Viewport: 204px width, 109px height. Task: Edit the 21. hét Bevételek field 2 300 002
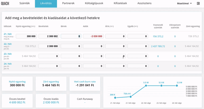pos(49,36)
